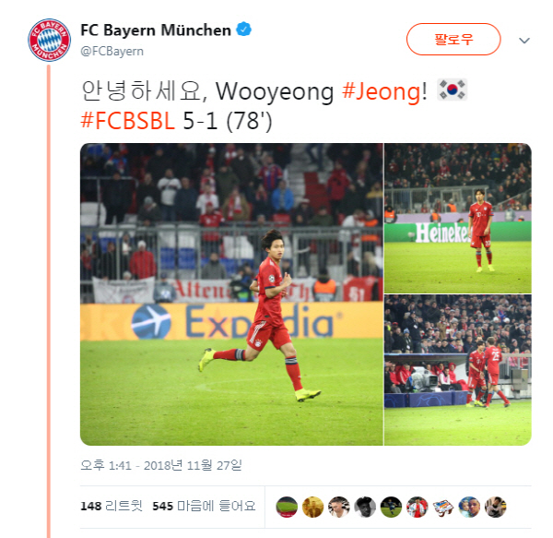
Task: Open the #Jeong hashtag link
Action: 381,91
